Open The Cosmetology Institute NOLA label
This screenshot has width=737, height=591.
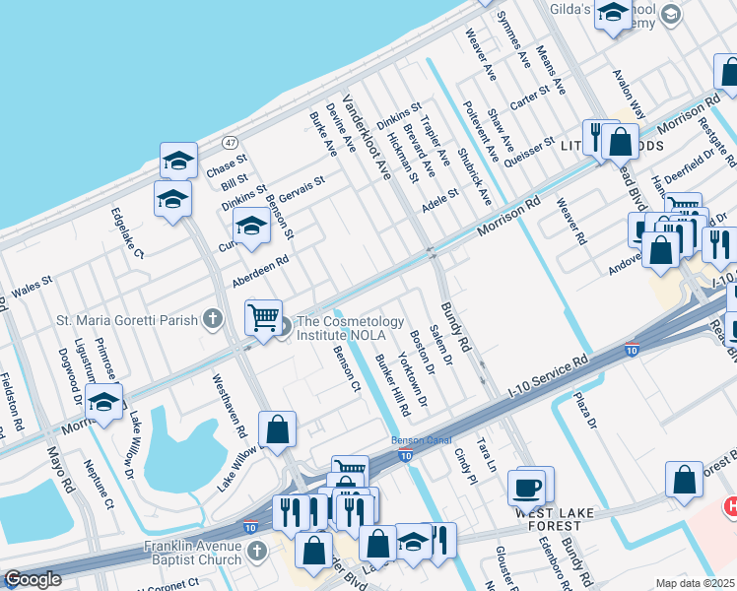pyautogui.click(x=350, y=328)
